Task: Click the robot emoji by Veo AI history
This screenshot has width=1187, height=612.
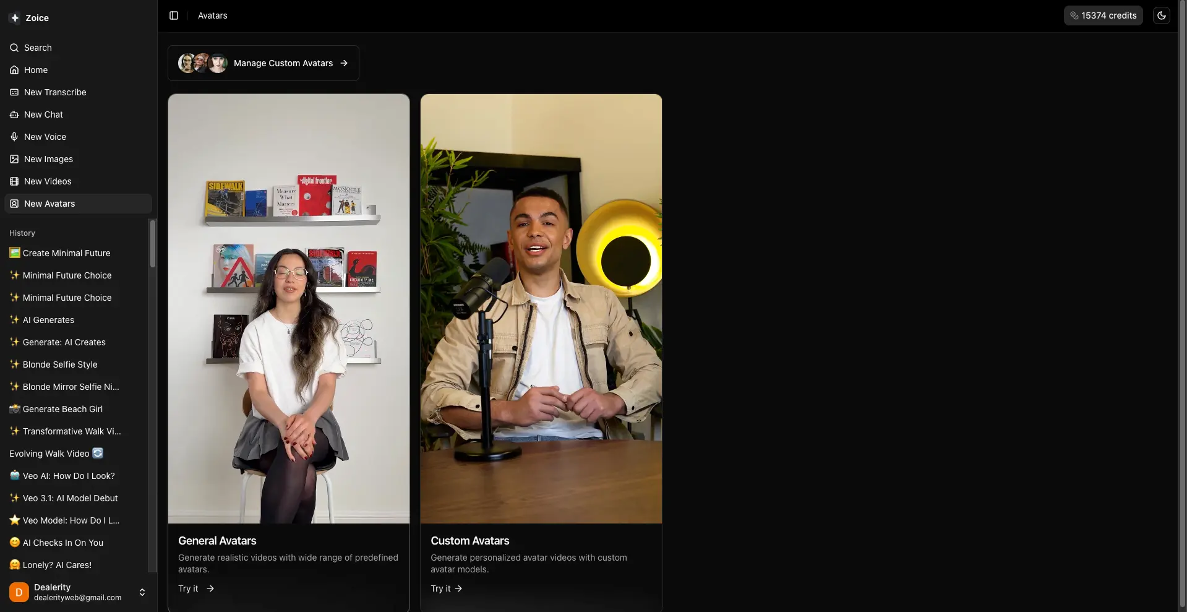Action: click(15, 475)
